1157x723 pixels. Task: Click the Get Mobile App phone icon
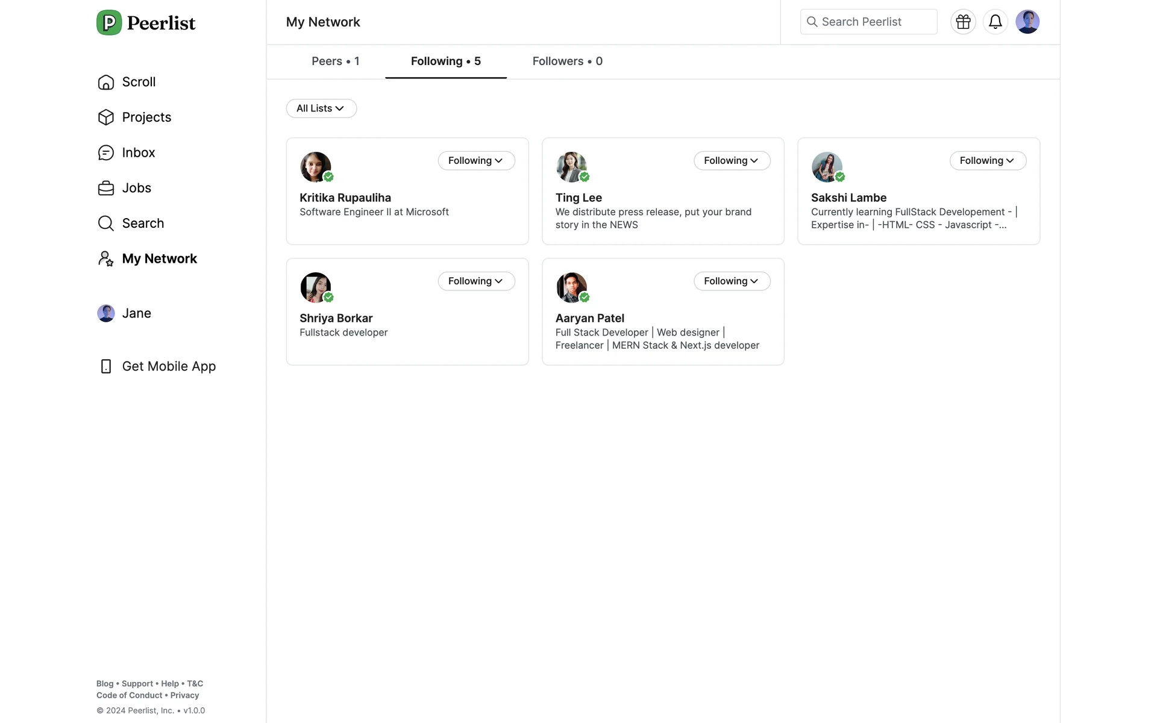click(x=106, y=366)
